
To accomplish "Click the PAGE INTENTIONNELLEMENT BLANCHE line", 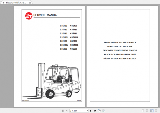I will [120, 50].
